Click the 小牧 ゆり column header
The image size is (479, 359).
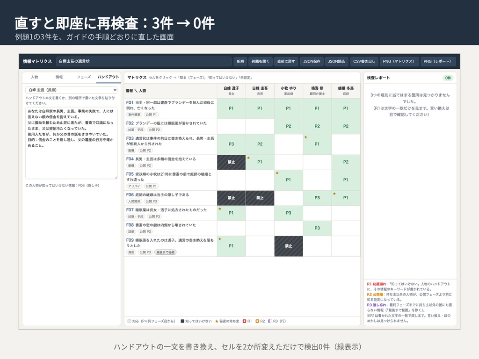point(288,91)
